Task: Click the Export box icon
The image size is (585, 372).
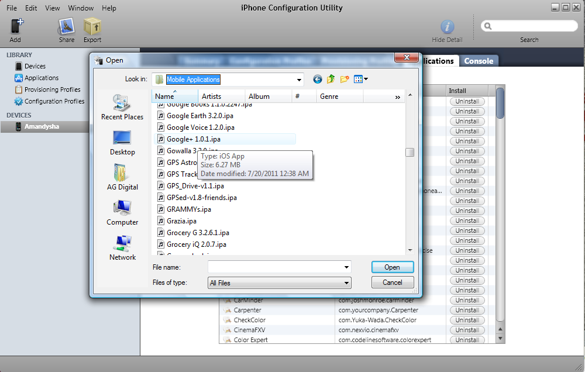Action: pos(92,27)
